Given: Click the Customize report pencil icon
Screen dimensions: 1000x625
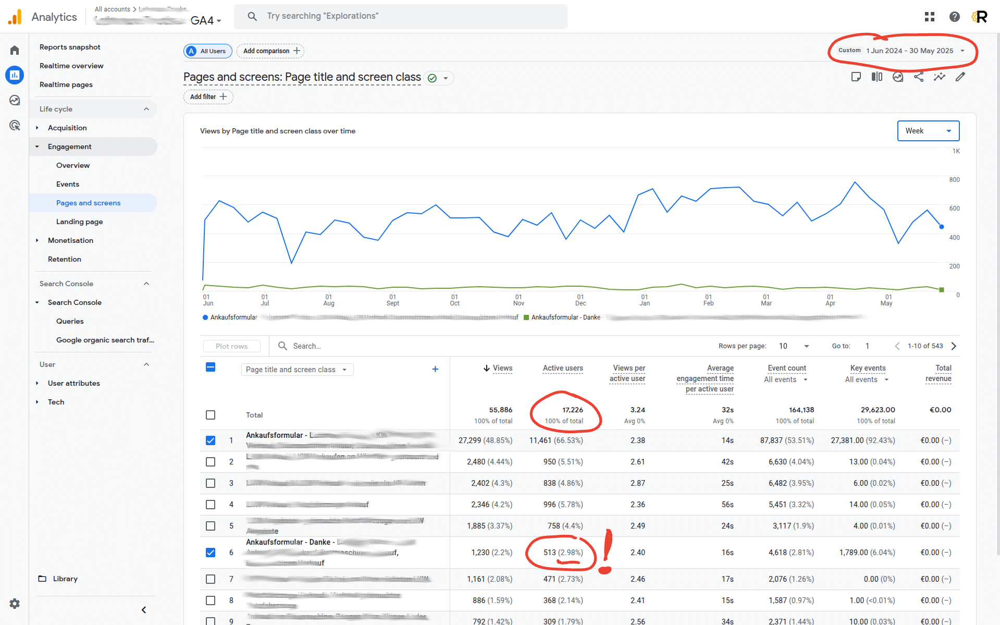Looking at the screenshot, I should click(x=960, y=77).
